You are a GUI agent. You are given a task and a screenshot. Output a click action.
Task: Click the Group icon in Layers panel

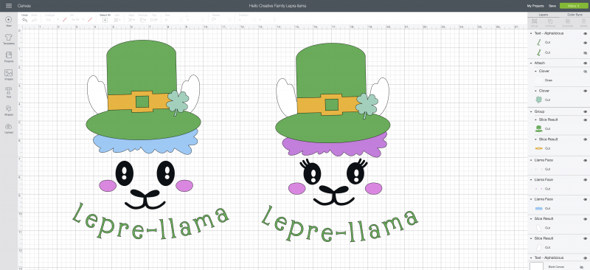coord(534,22)
